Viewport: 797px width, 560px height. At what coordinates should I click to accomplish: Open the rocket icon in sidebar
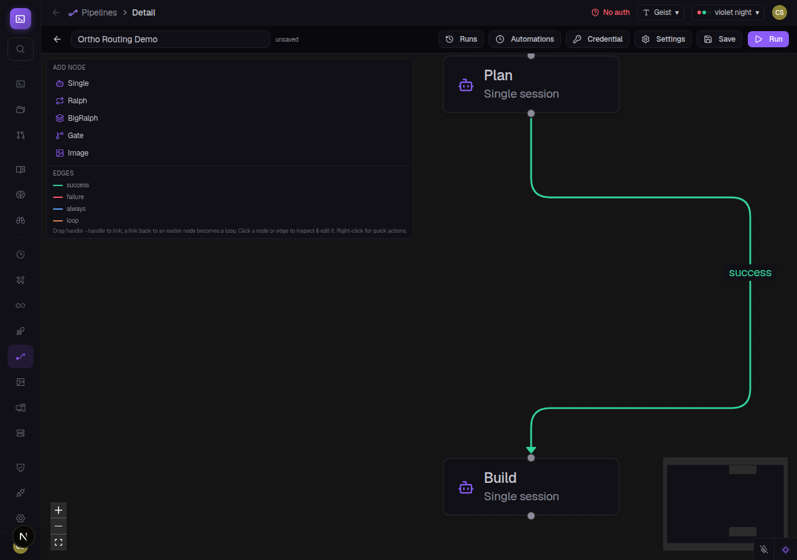21,331
